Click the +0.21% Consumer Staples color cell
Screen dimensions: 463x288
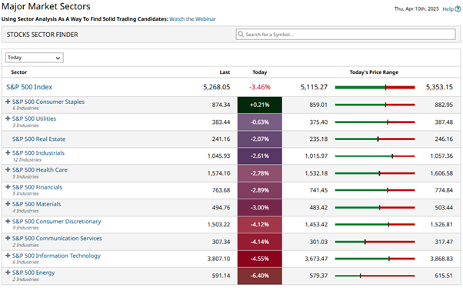(260, 105)
